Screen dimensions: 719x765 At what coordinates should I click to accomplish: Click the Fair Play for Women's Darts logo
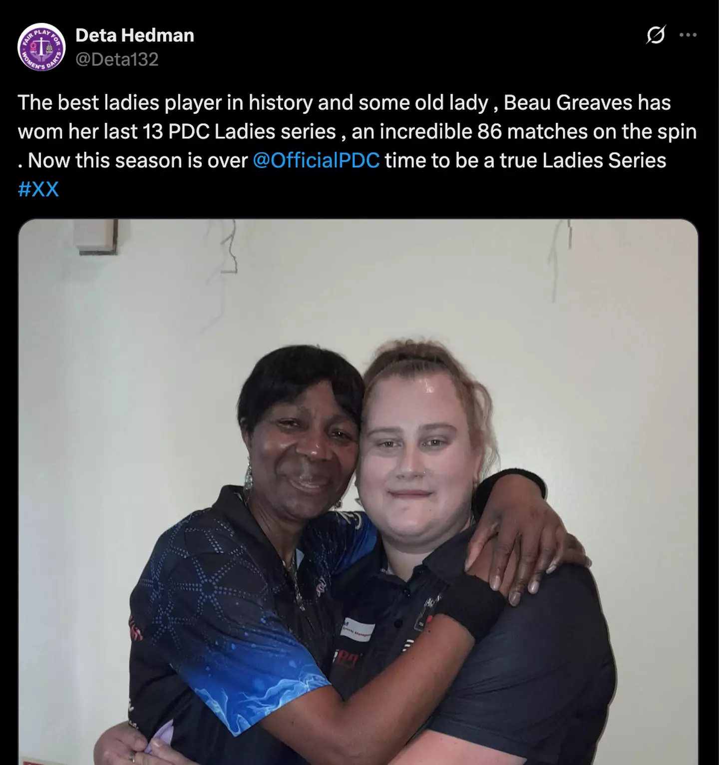[41, 47]
